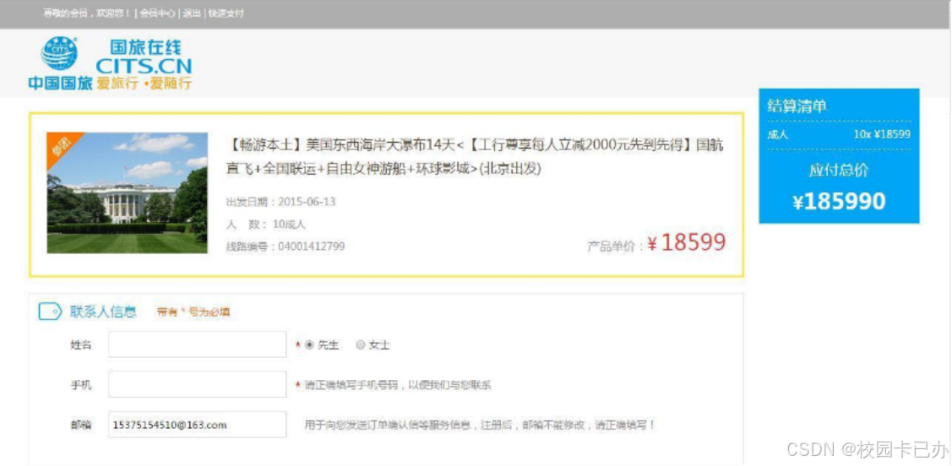Click the 成人 10x ¥18599 line
Viewport: 952px width, 466px height.
[x=839, y=135]
